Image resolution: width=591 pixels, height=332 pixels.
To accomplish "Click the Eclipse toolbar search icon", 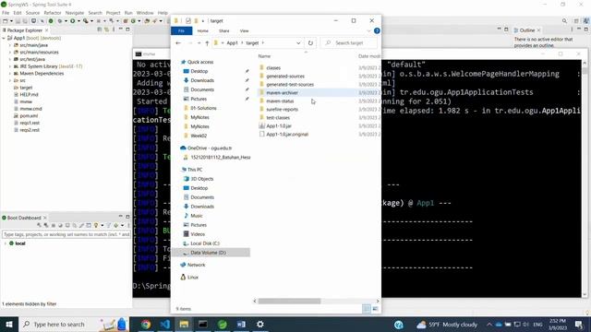I will 564,21.
